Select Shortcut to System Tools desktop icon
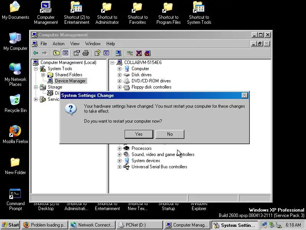This screenshot has width=306, height=230. pyautogui.click(x=199, y=13)
